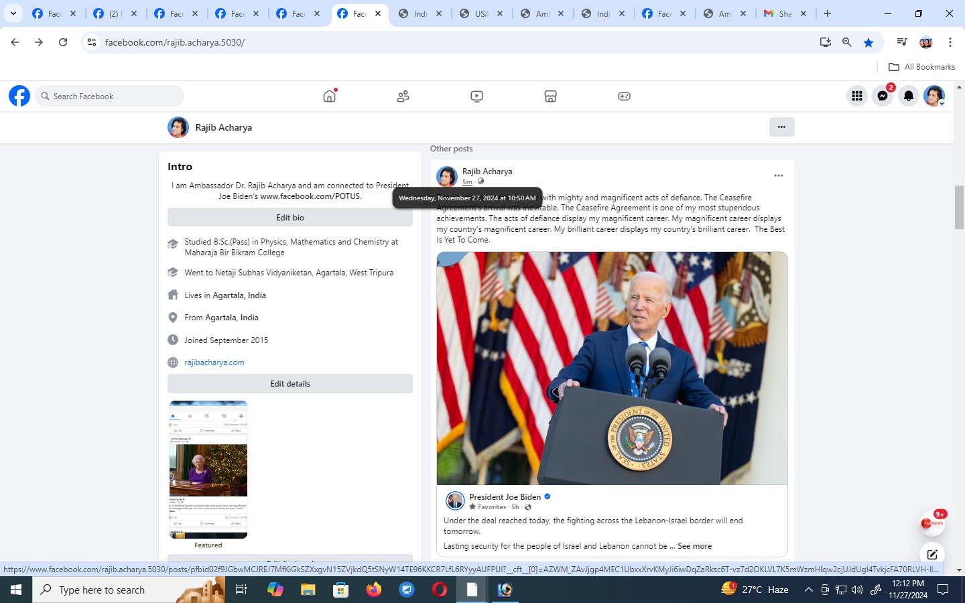Viewport: 965px width, 603px height.
Task: Open the Featured story thumbnail
Action: [x=208, y=470]
